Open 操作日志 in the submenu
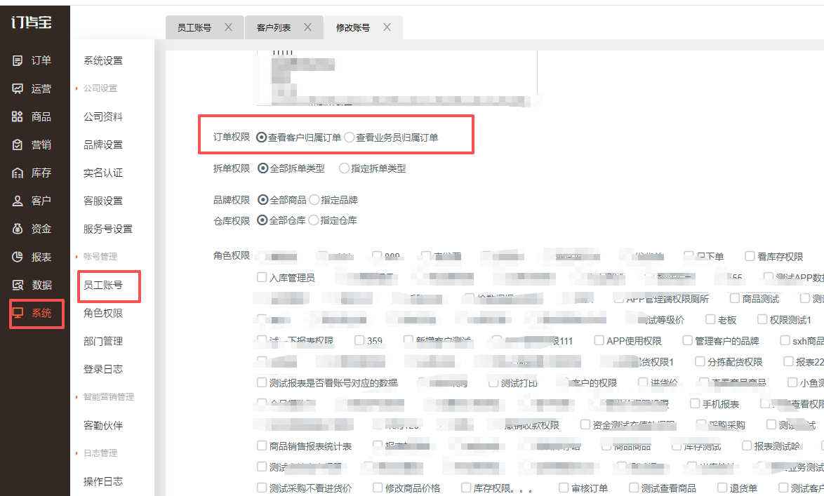The height and width of the screenshot is (496, 824). click(103, 481)
